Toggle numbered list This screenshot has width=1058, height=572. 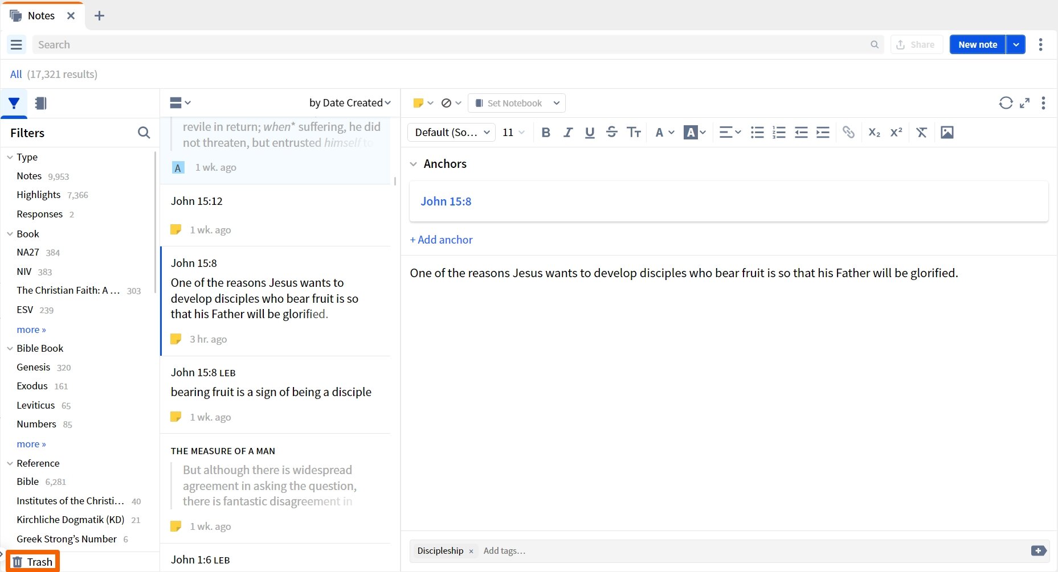click(x=779, y=133)
